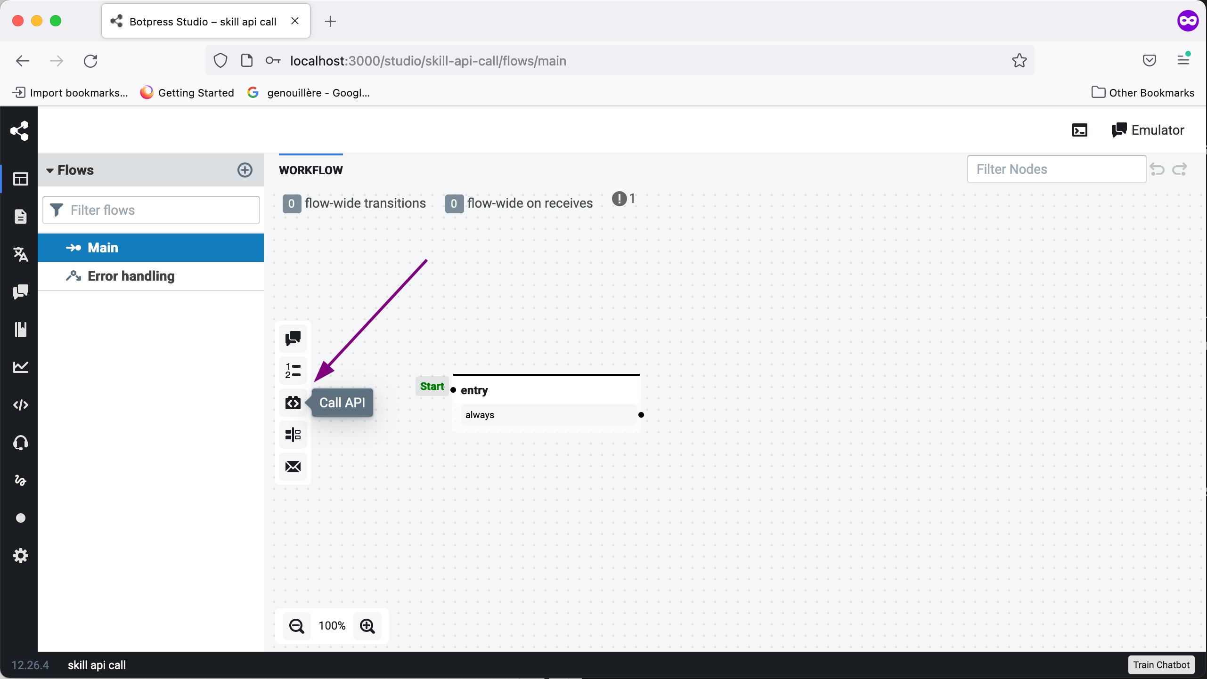This screenshot has width=1207, height=679.
Task: Zoom in on the workflow canvas
Action: 367,626
